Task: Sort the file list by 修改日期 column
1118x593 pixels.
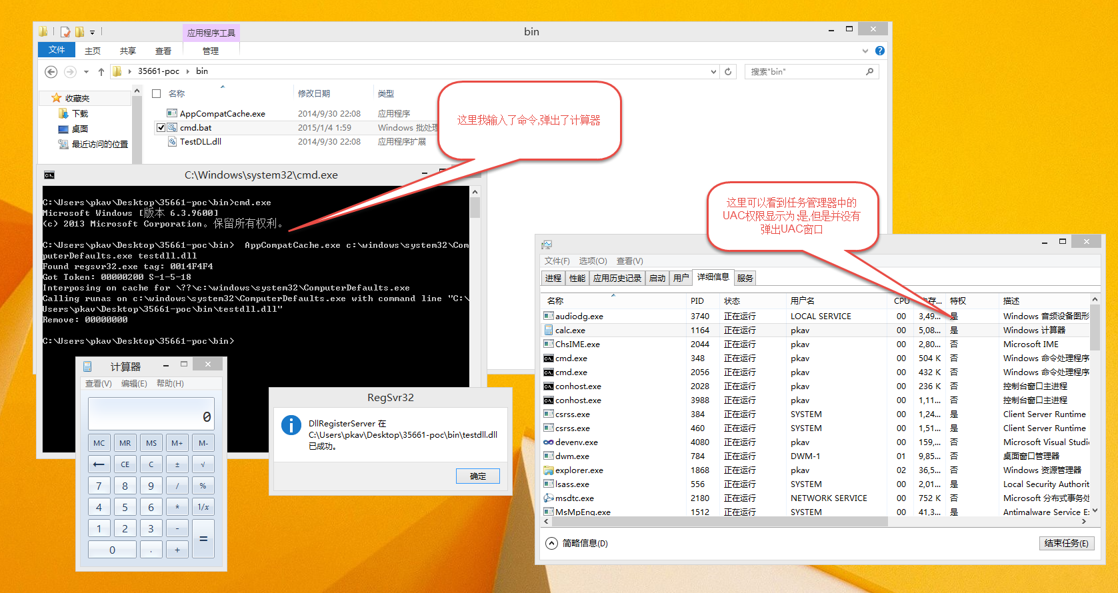Action: click(x=333, y=93)
